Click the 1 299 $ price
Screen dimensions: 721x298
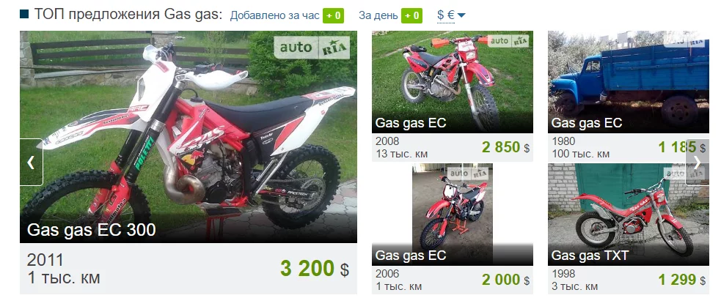[x=682, y=280]
